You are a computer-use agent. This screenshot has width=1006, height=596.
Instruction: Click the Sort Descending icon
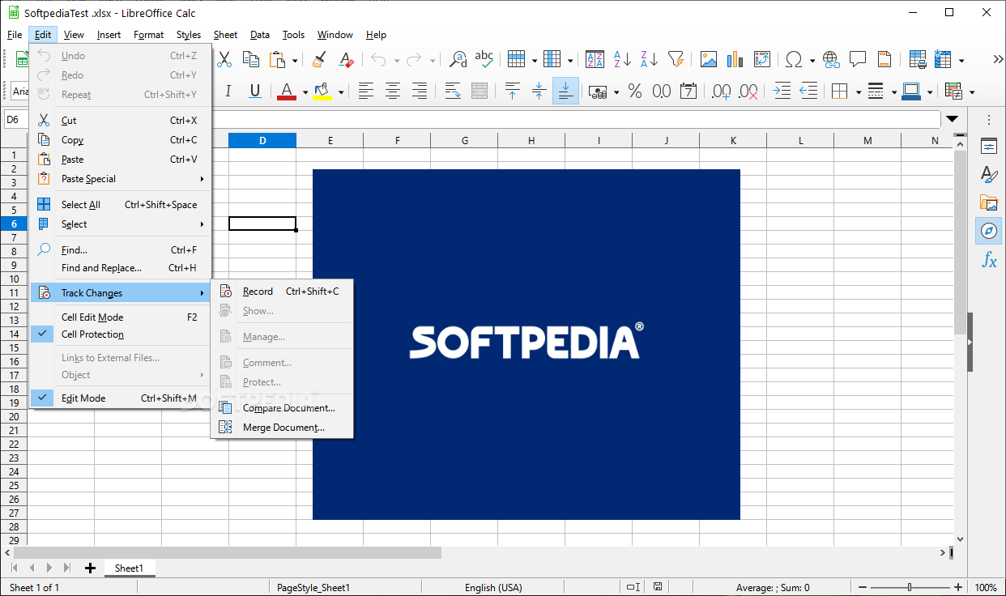coord(649,59)
